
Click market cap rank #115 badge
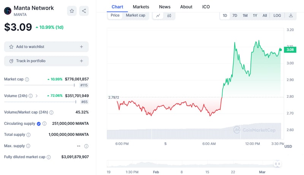point(84,85)
